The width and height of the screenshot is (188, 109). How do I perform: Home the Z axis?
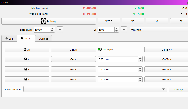click(x=27, y=79)
